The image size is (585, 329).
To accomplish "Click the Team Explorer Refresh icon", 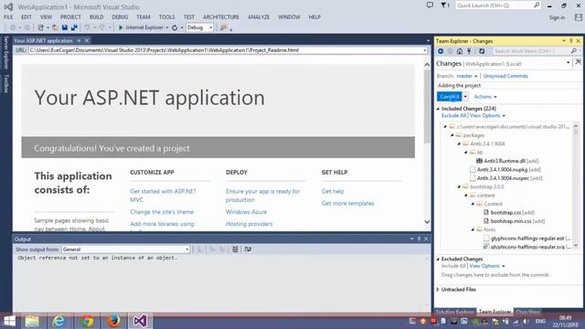I will coord(482,51).
